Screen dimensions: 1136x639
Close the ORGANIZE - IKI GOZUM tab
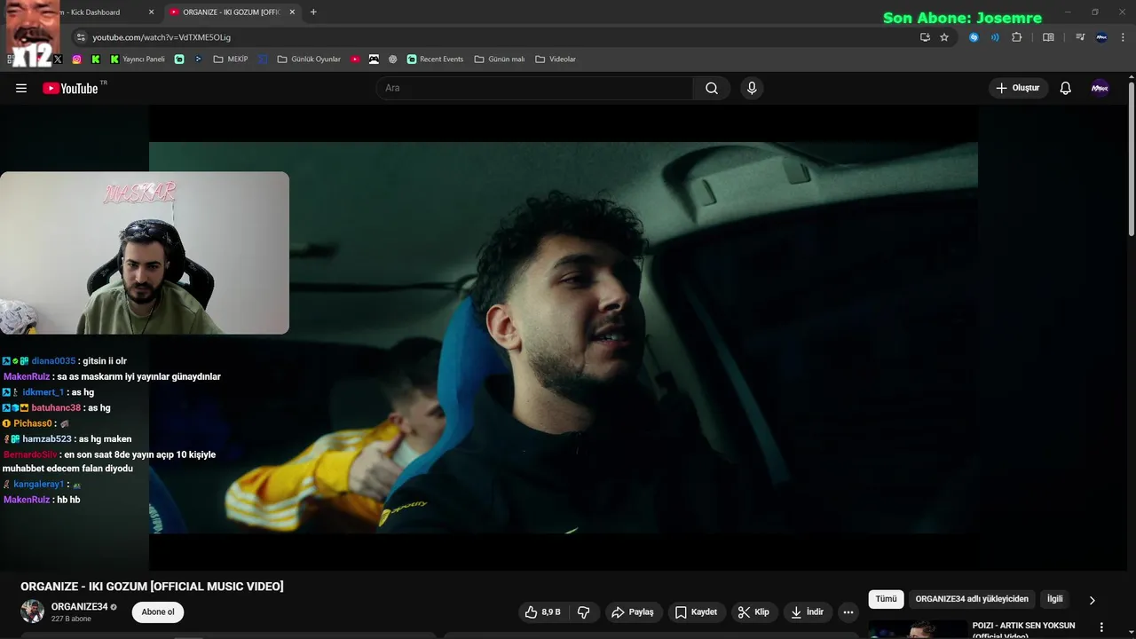[292, 12]
